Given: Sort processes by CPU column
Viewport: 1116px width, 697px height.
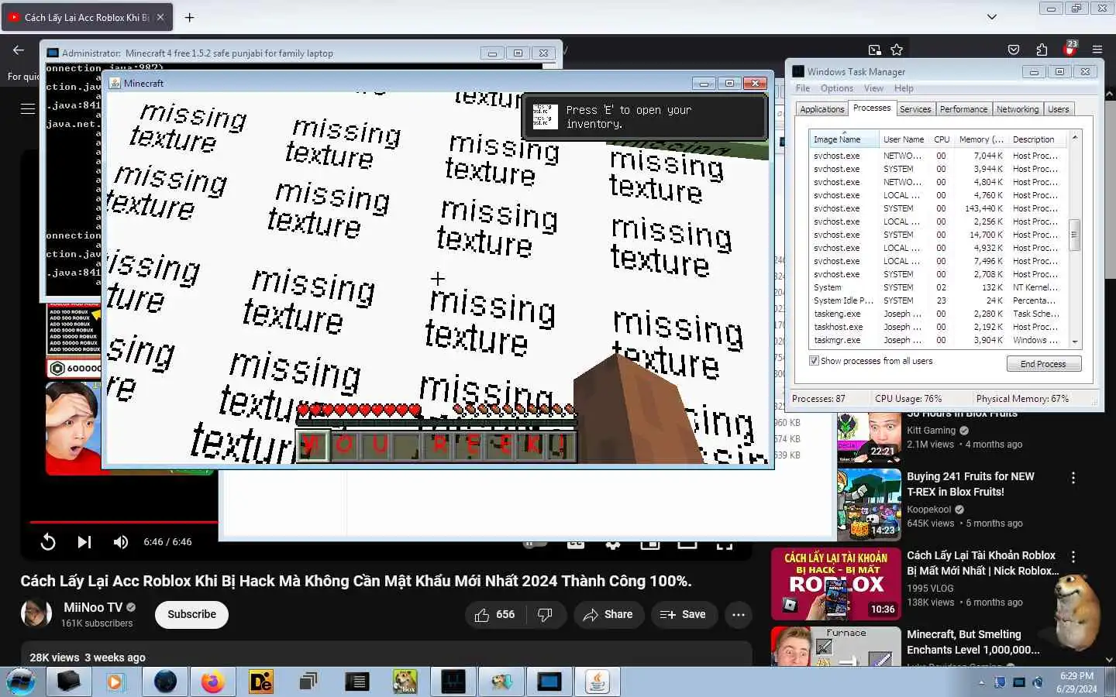Looking at the screenshot, I should click(x=942, y=139).
